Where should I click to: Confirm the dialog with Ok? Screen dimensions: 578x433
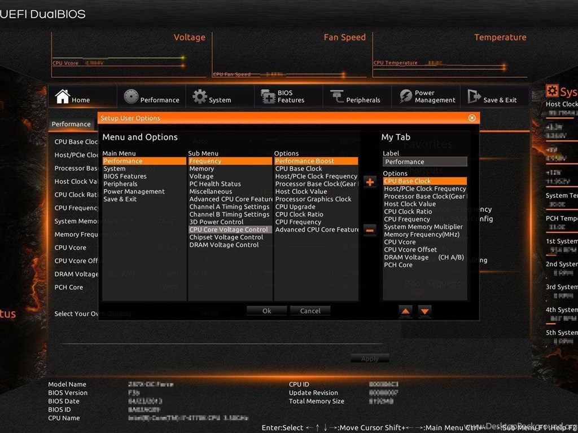coord(266,311)
